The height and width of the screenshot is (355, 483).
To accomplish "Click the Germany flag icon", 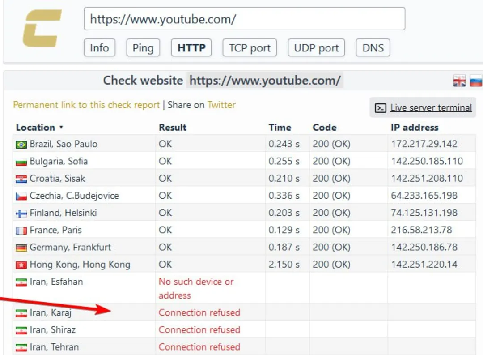I will [x=21, y=248].
